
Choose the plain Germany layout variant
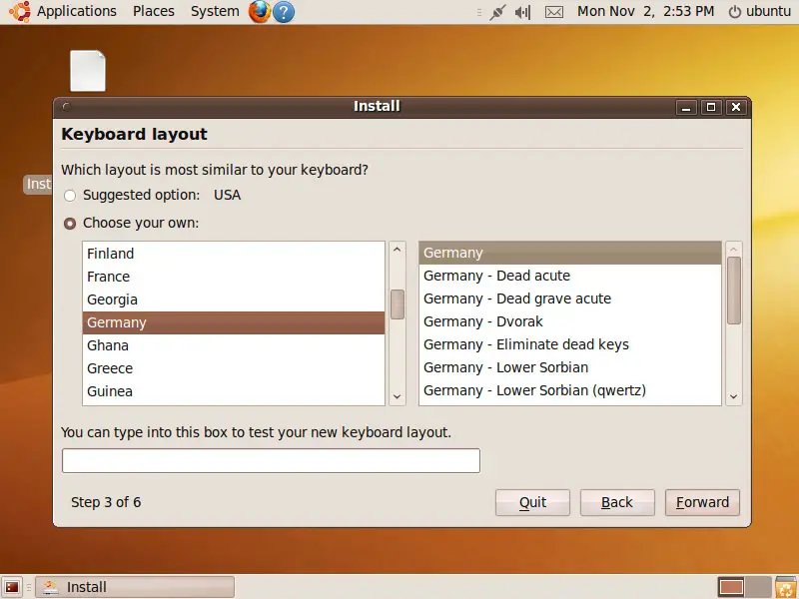click(569, 253)
